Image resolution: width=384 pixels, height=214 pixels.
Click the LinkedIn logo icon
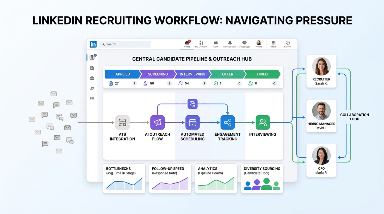(x=93, y=44)
